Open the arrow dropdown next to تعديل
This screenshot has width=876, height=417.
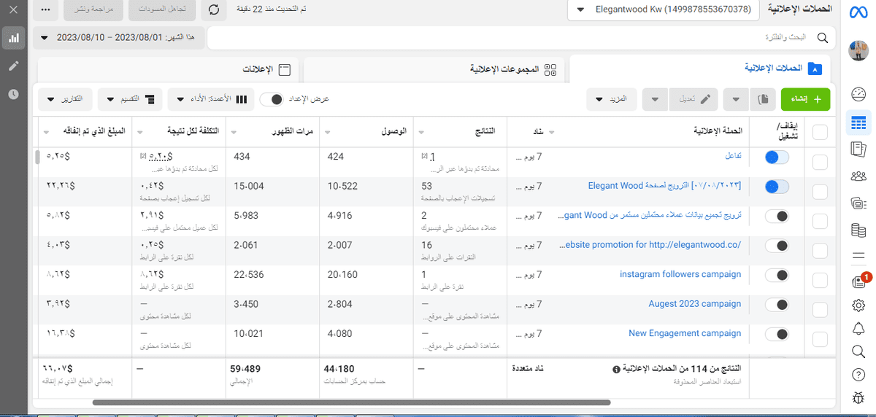(x=656, y=99)
